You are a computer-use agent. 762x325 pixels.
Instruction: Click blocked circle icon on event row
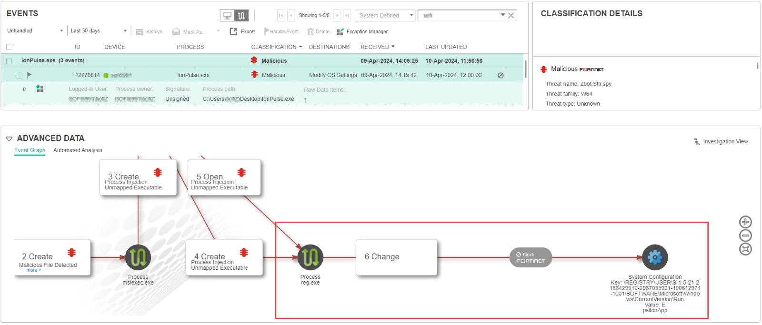[x=501, y=76]
